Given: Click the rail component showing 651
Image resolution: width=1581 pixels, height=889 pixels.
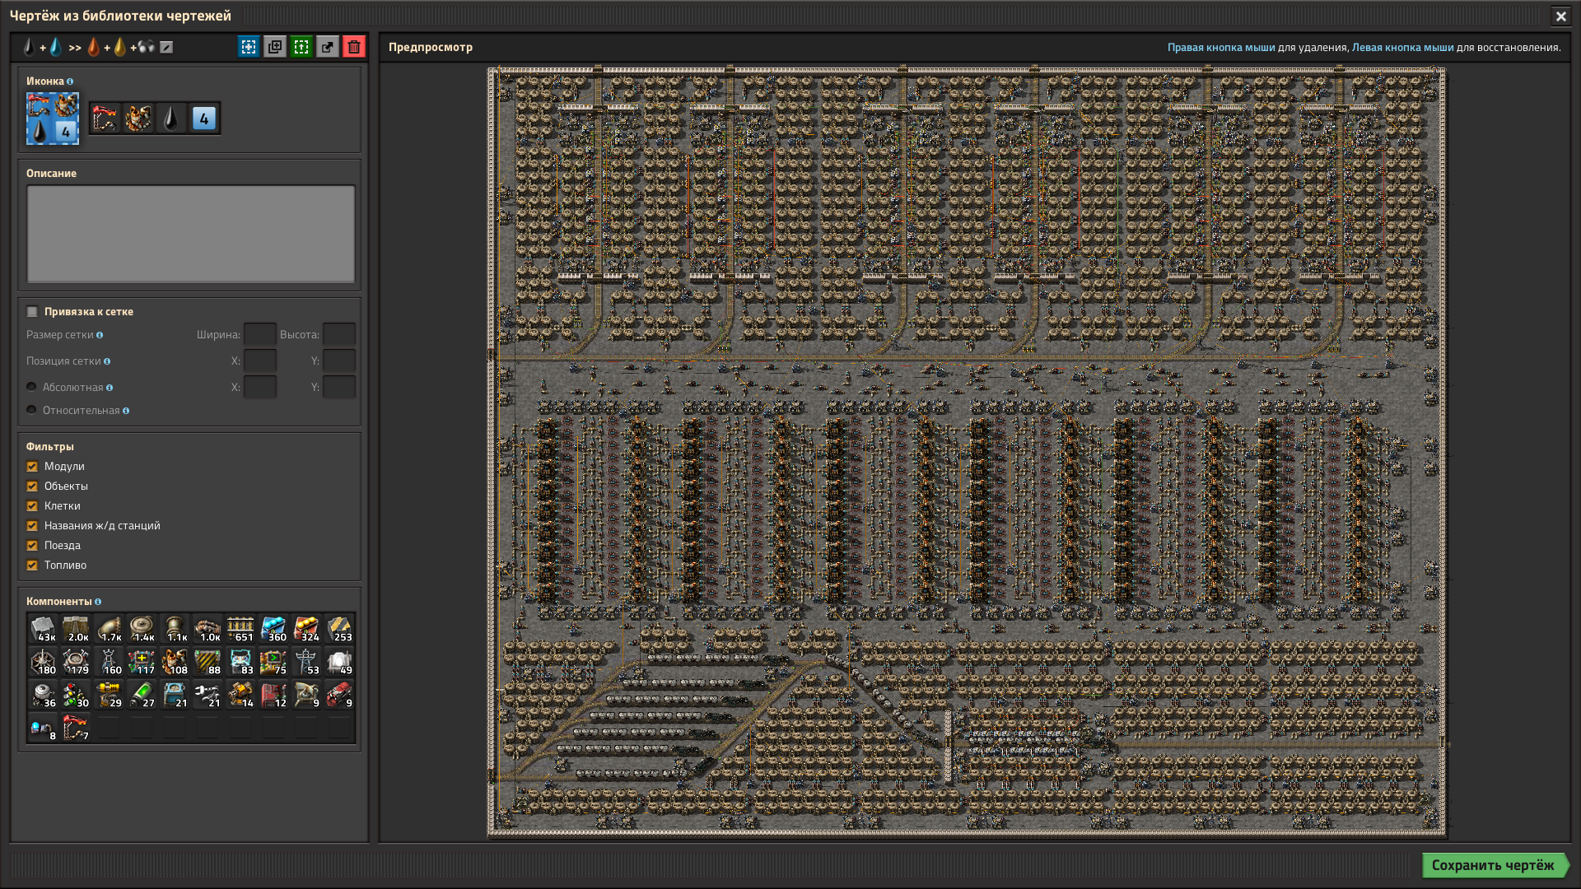Looking at the screenshot, I should pos(240,629).
